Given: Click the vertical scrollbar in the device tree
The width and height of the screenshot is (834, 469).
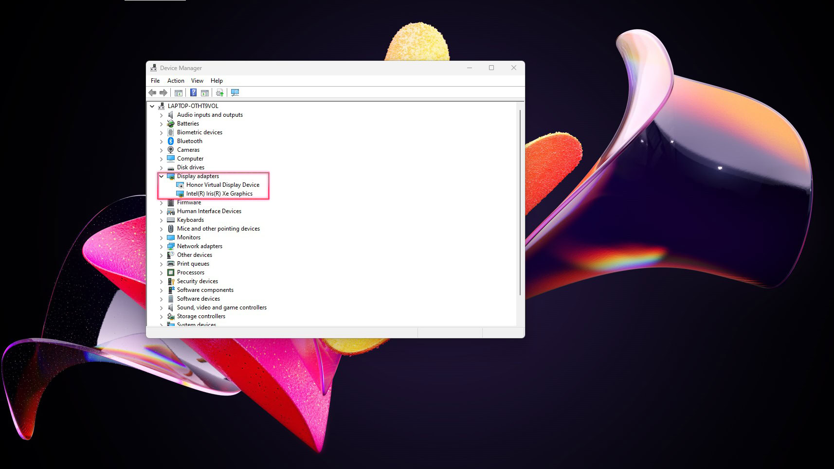Looking at the screenshot, I should (520, 202).
